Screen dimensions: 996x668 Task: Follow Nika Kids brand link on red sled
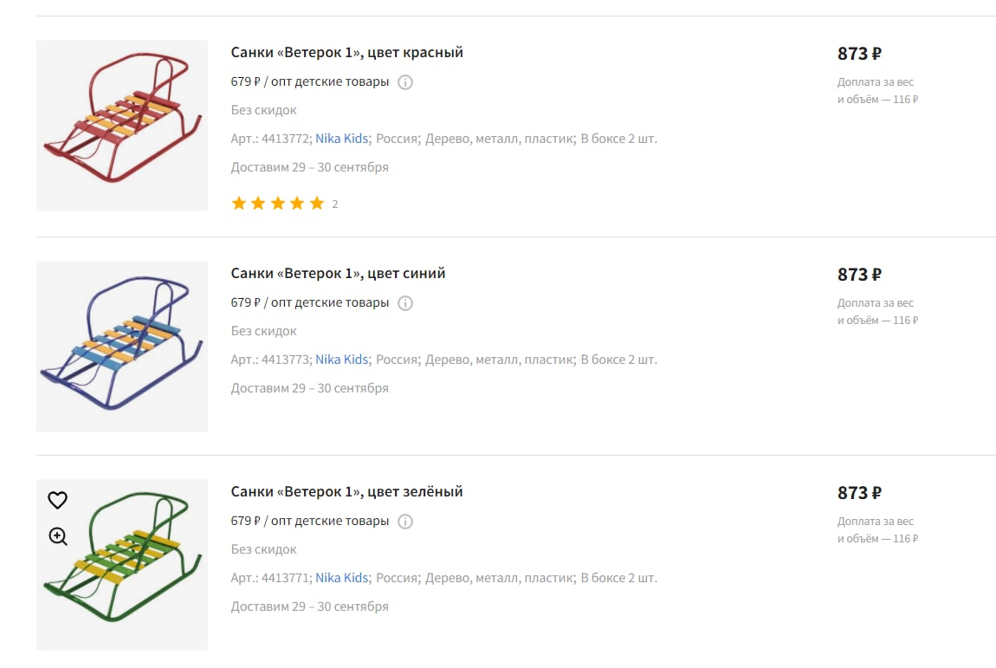click(x=342, y=139)
